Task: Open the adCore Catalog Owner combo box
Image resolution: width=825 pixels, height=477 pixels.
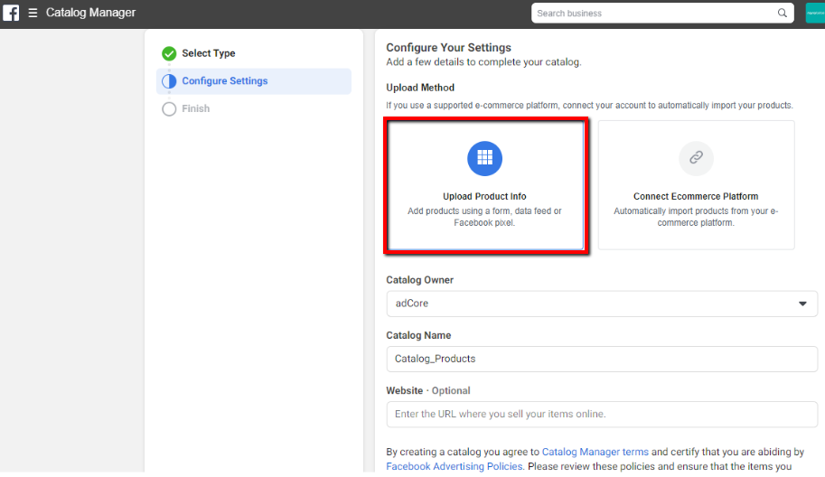Action: click(x=587, y=304)
